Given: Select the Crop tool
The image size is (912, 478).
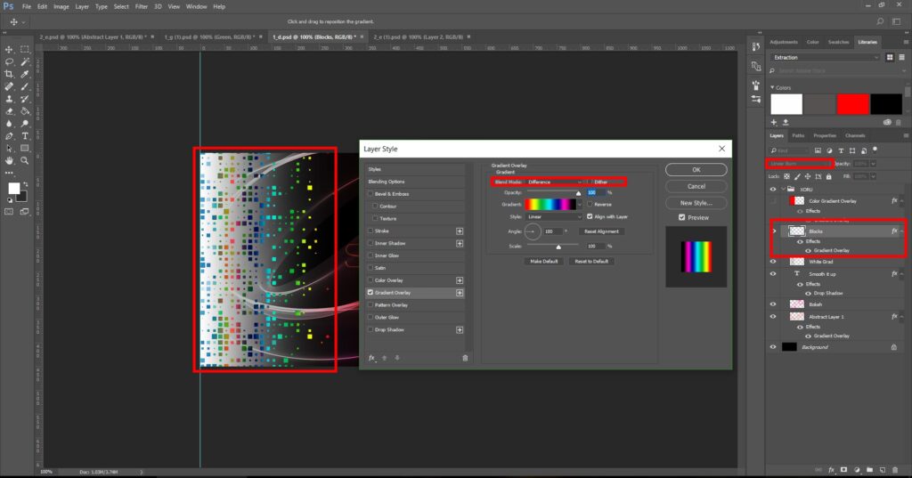Looking at the screenshot, I should point(9,75).
